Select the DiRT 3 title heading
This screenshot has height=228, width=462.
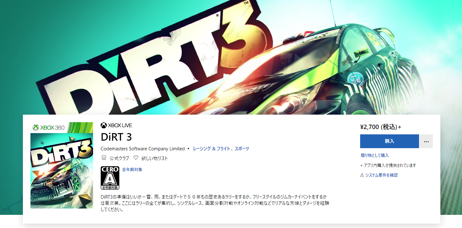point(116,137)
